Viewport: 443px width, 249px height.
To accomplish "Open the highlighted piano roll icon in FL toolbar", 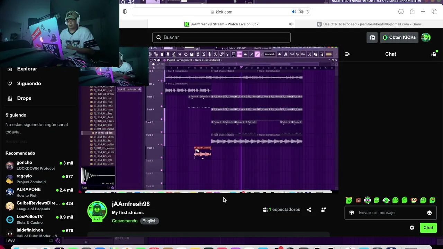I will (239, 54).
